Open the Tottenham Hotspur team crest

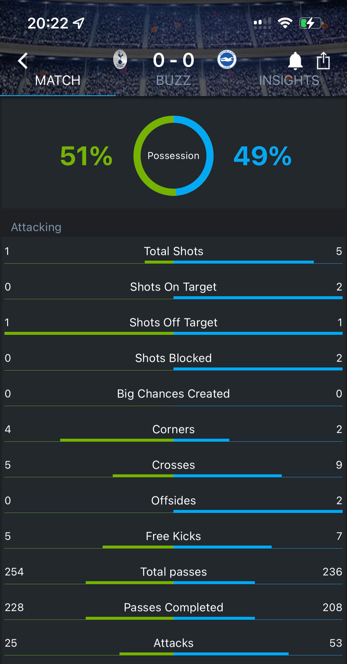(x=120, y=59)
